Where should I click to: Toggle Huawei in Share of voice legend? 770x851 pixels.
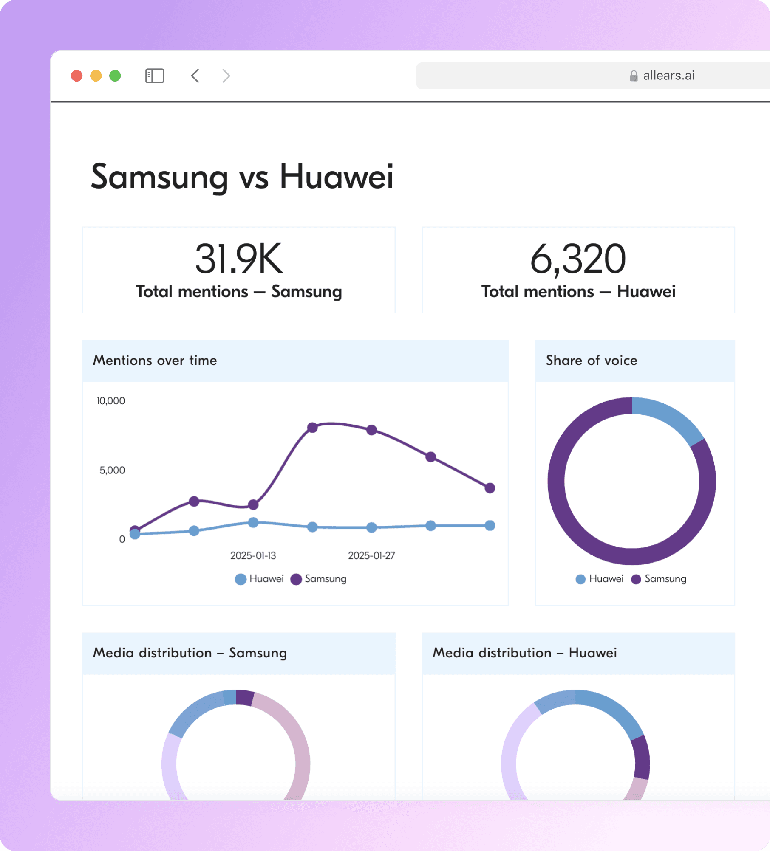[600, 579]
